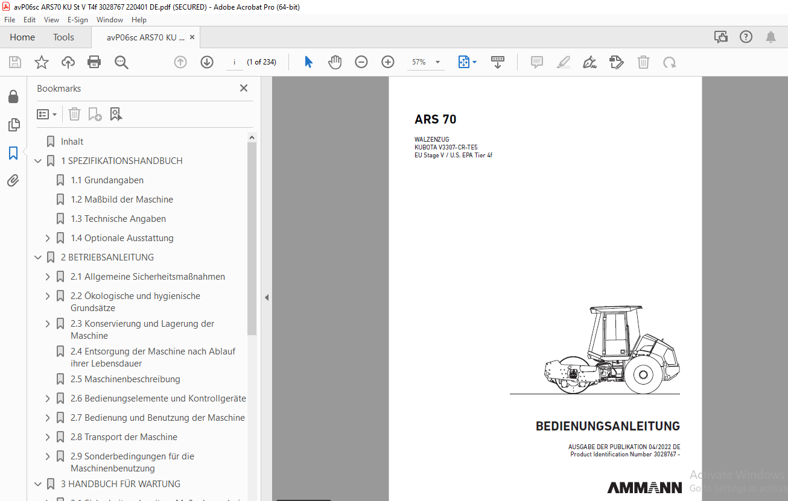This screenshot has height=501, width=788.
Task: Click the star bookmark icon in toolbar
Action: pyautogui.click(x=41, y=62)
